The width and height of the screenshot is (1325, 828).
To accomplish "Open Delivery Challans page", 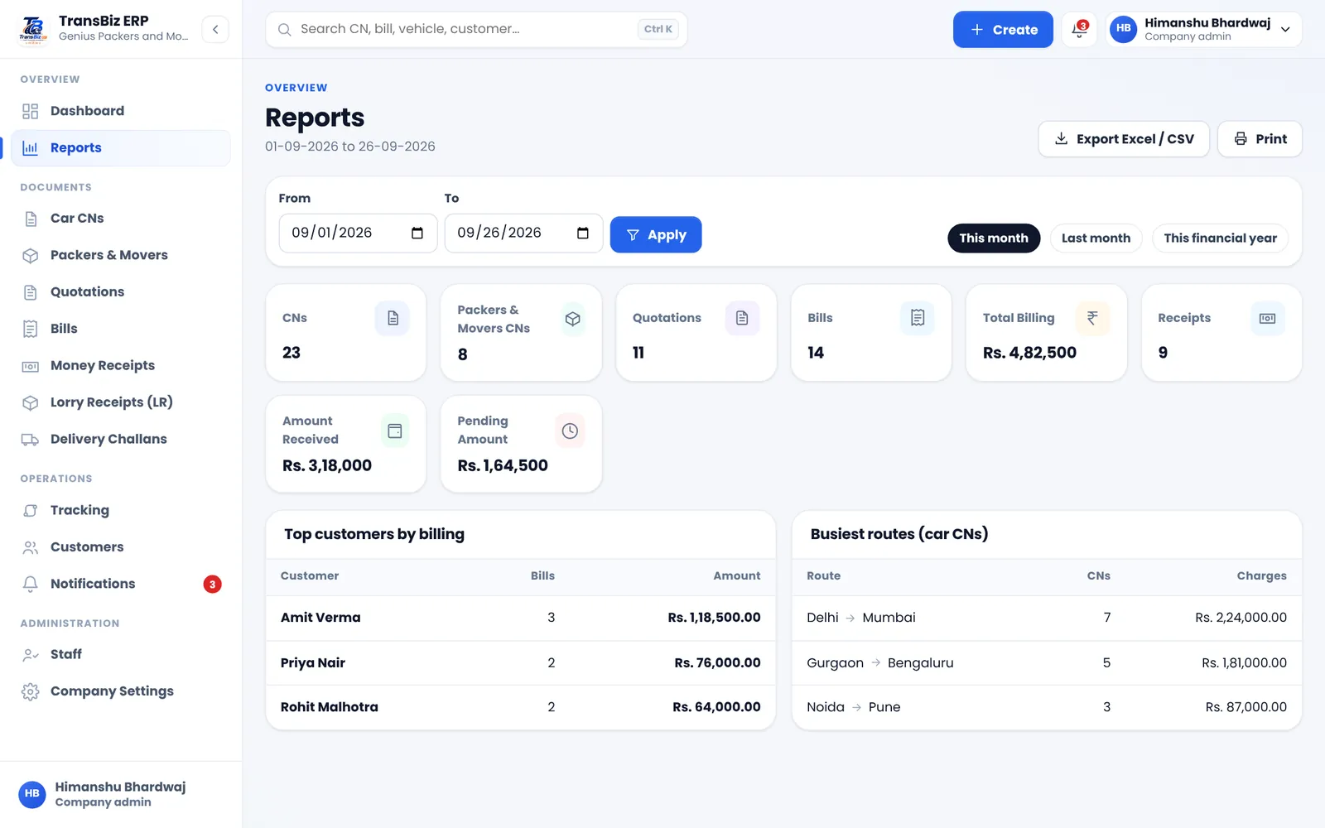I will [121, 440].
